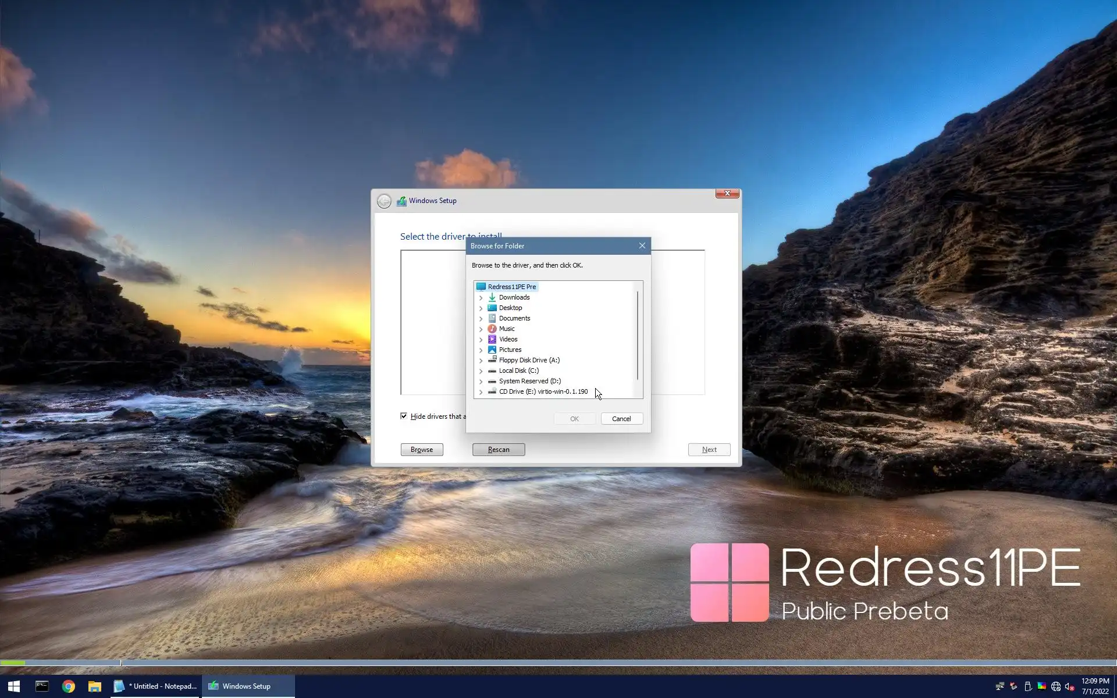
Task: Select the Floppy Disk Drive (A:) entry
Action: click(529, 360)
